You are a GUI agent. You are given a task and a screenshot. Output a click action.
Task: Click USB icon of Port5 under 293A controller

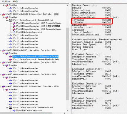(10, 105)
